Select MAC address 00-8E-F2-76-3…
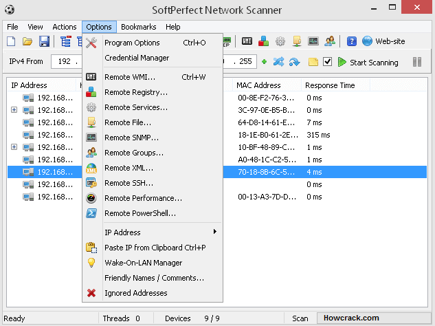The height and width of the screenshot is (326, 435). (x=266, y=98)
